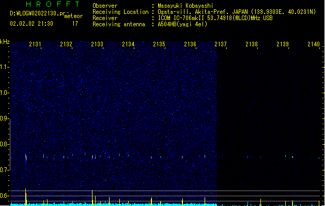The height and width of the screenshot is (206, 325).
Task: Click the strong red meteor echo near 2131
Action: (26, 158)
